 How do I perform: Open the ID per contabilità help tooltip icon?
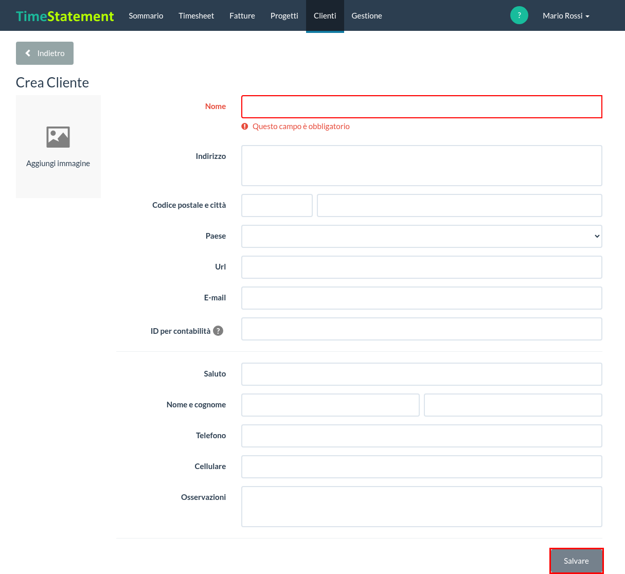(x=218, y=331)
